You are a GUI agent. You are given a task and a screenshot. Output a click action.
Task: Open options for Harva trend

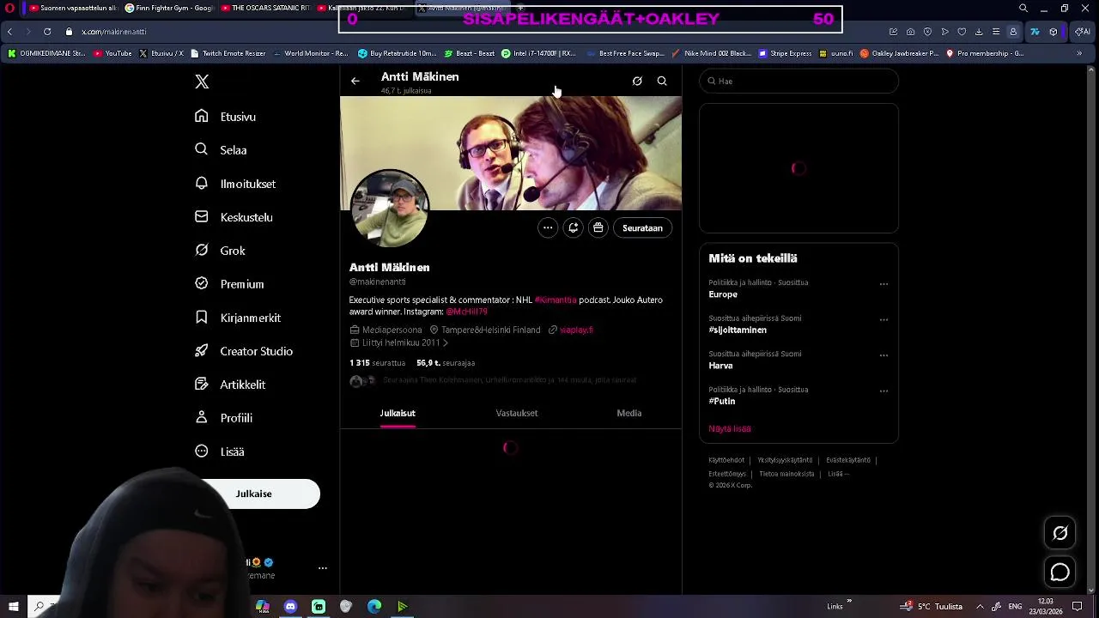883,354
